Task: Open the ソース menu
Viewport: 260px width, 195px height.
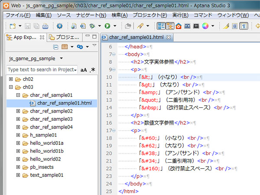Action: point(64,16)
